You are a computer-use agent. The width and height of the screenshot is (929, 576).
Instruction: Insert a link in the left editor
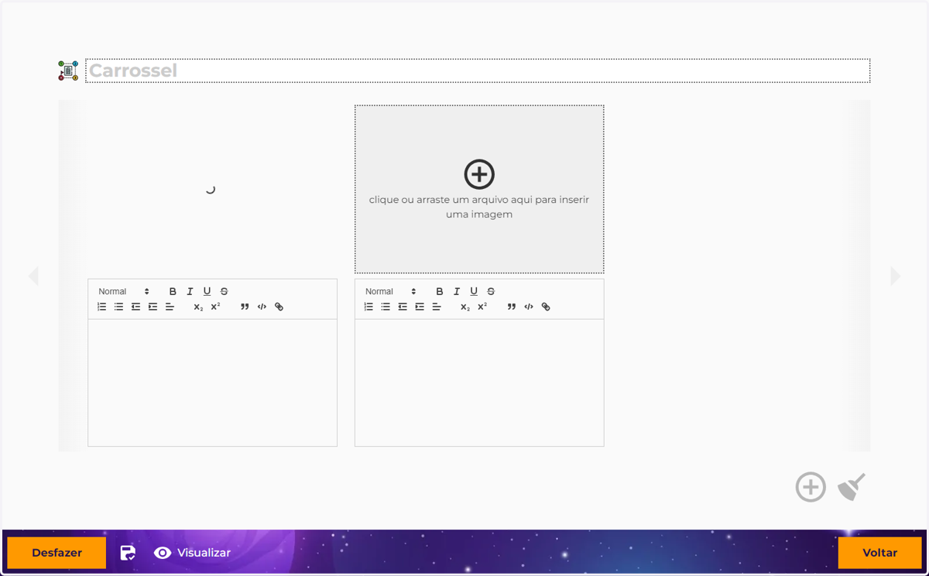click(x=279, y=307)
